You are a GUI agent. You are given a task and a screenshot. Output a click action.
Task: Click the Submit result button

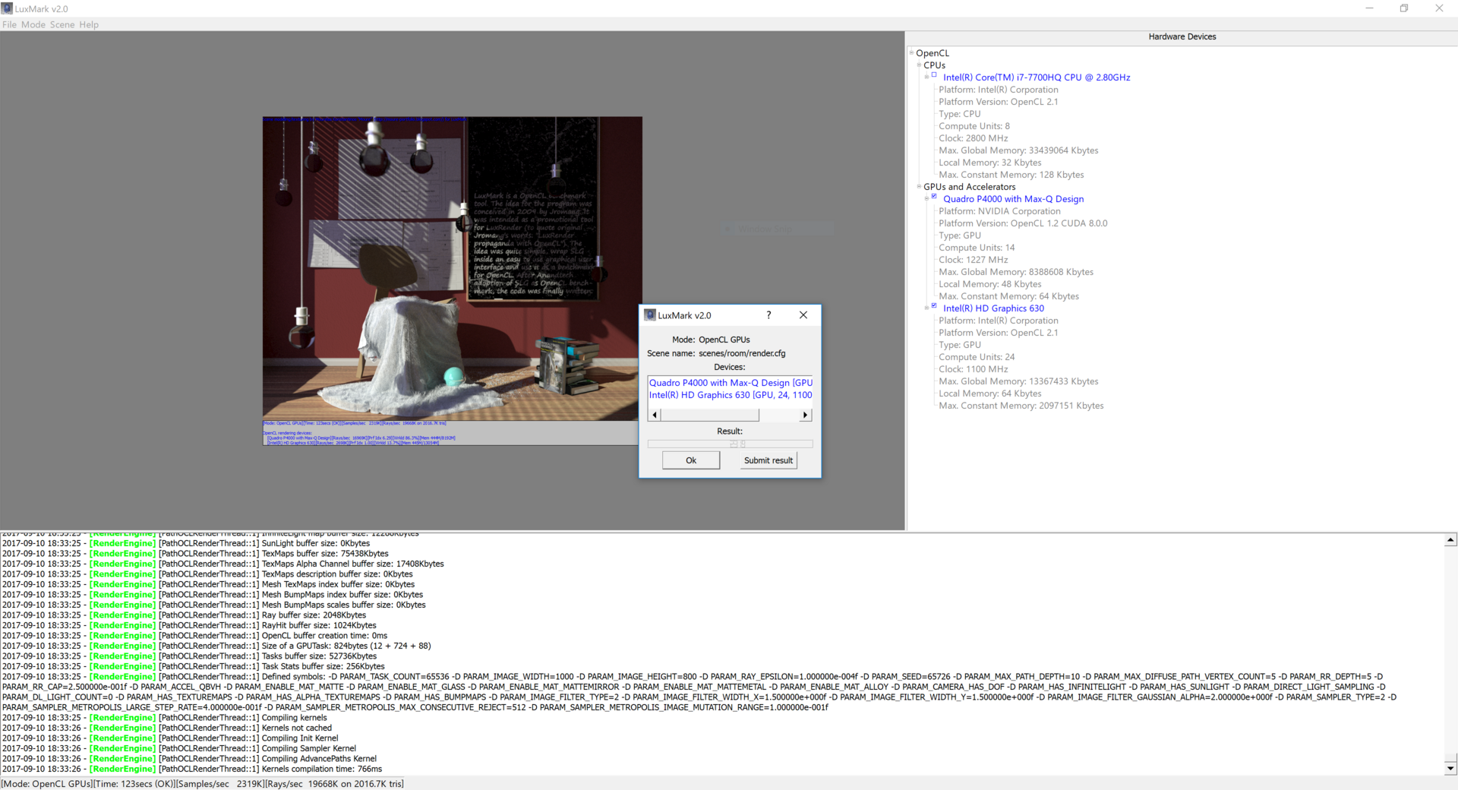(768, 460)
